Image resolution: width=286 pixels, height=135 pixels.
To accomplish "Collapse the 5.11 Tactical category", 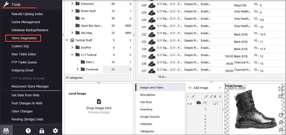I will pyautogui.click(x=72, y=55).
